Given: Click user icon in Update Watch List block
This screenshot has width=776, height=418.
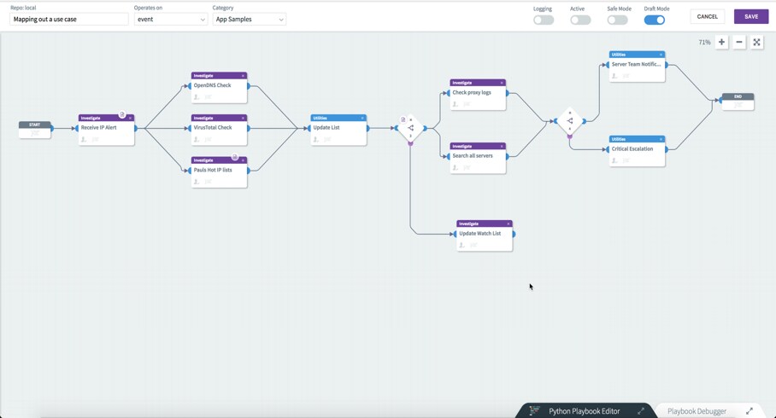Looking at the screenshot, I should tap(461, 245).
